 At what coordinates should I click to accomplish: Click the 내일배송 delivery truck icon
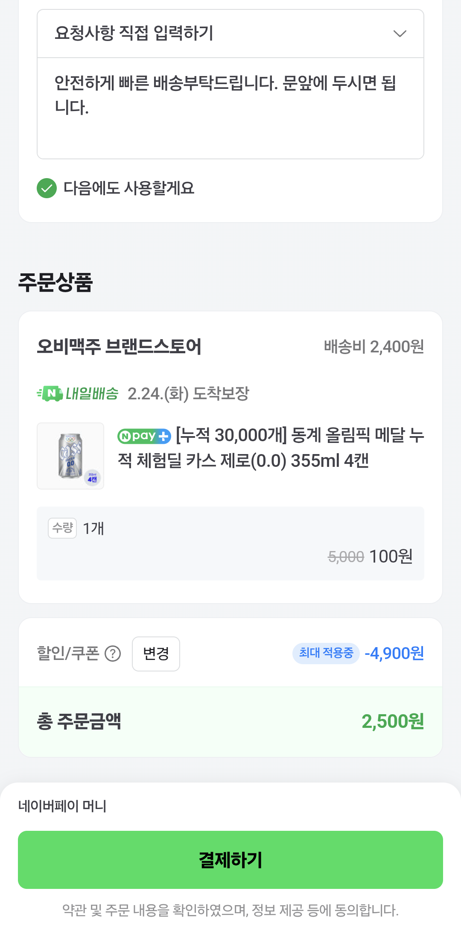(50, 393)
